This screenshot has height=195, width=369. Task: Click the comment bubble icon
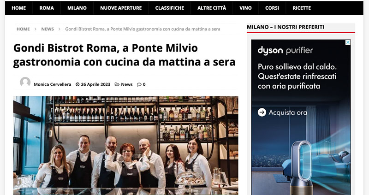point(139,84)
